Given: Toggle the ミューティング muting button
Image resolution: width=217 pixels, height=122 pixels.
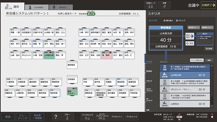Looking at the screenshot, I should (x=23, y=117).
